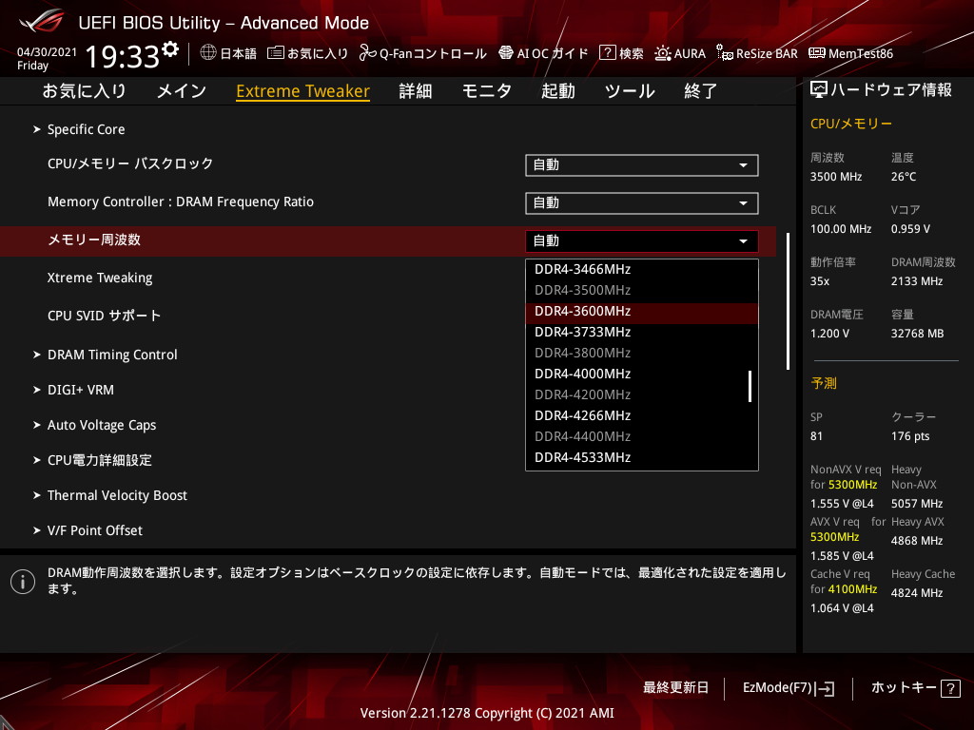This screenshot has height=730, width=974.
Task: Click the 04/30/2021 date text
Action: (47, 52)
